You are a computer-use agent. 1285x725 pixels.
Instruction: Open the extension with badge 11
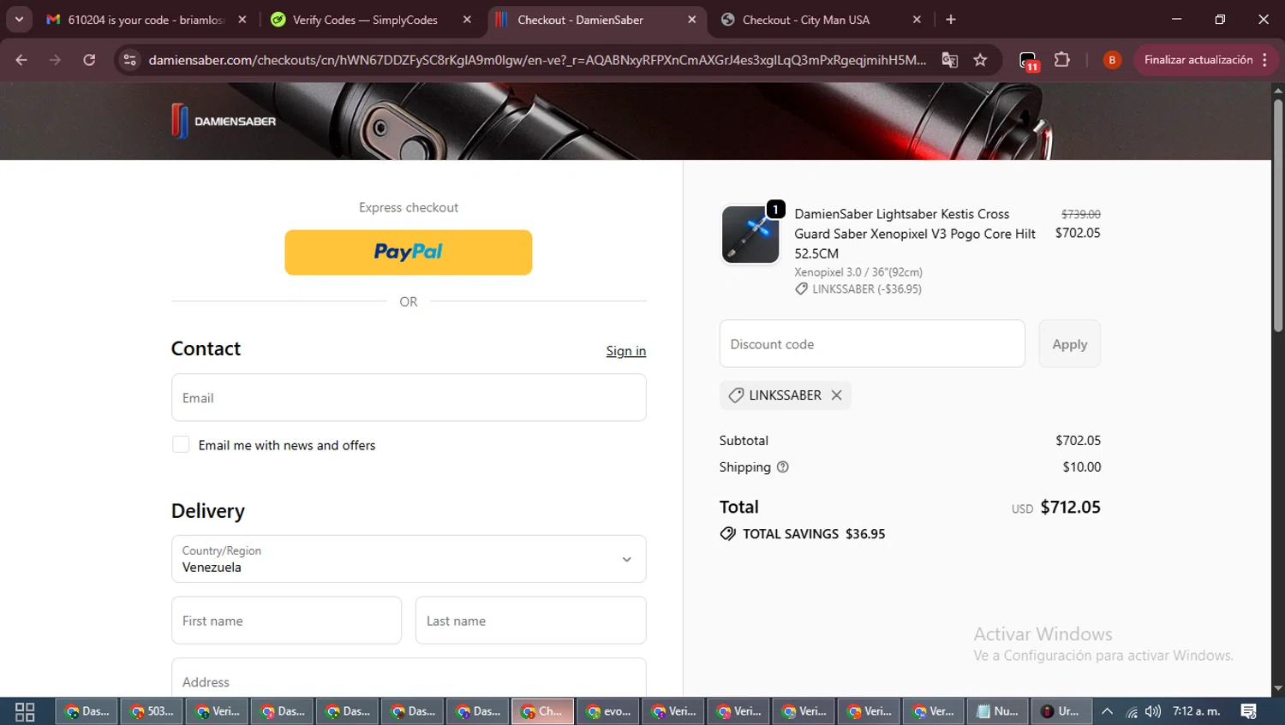[x=1028, y=61]
